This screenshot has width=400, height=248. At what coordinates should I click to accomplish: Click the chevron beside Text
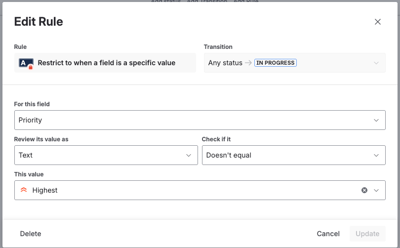188,155
